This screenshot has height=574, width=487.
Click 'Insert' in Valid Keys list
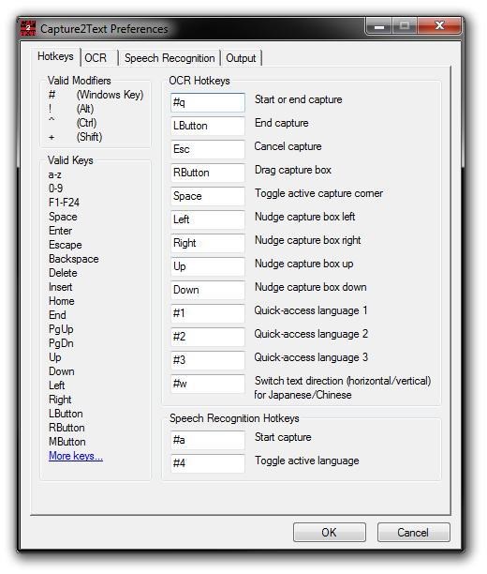pos(60,287)
